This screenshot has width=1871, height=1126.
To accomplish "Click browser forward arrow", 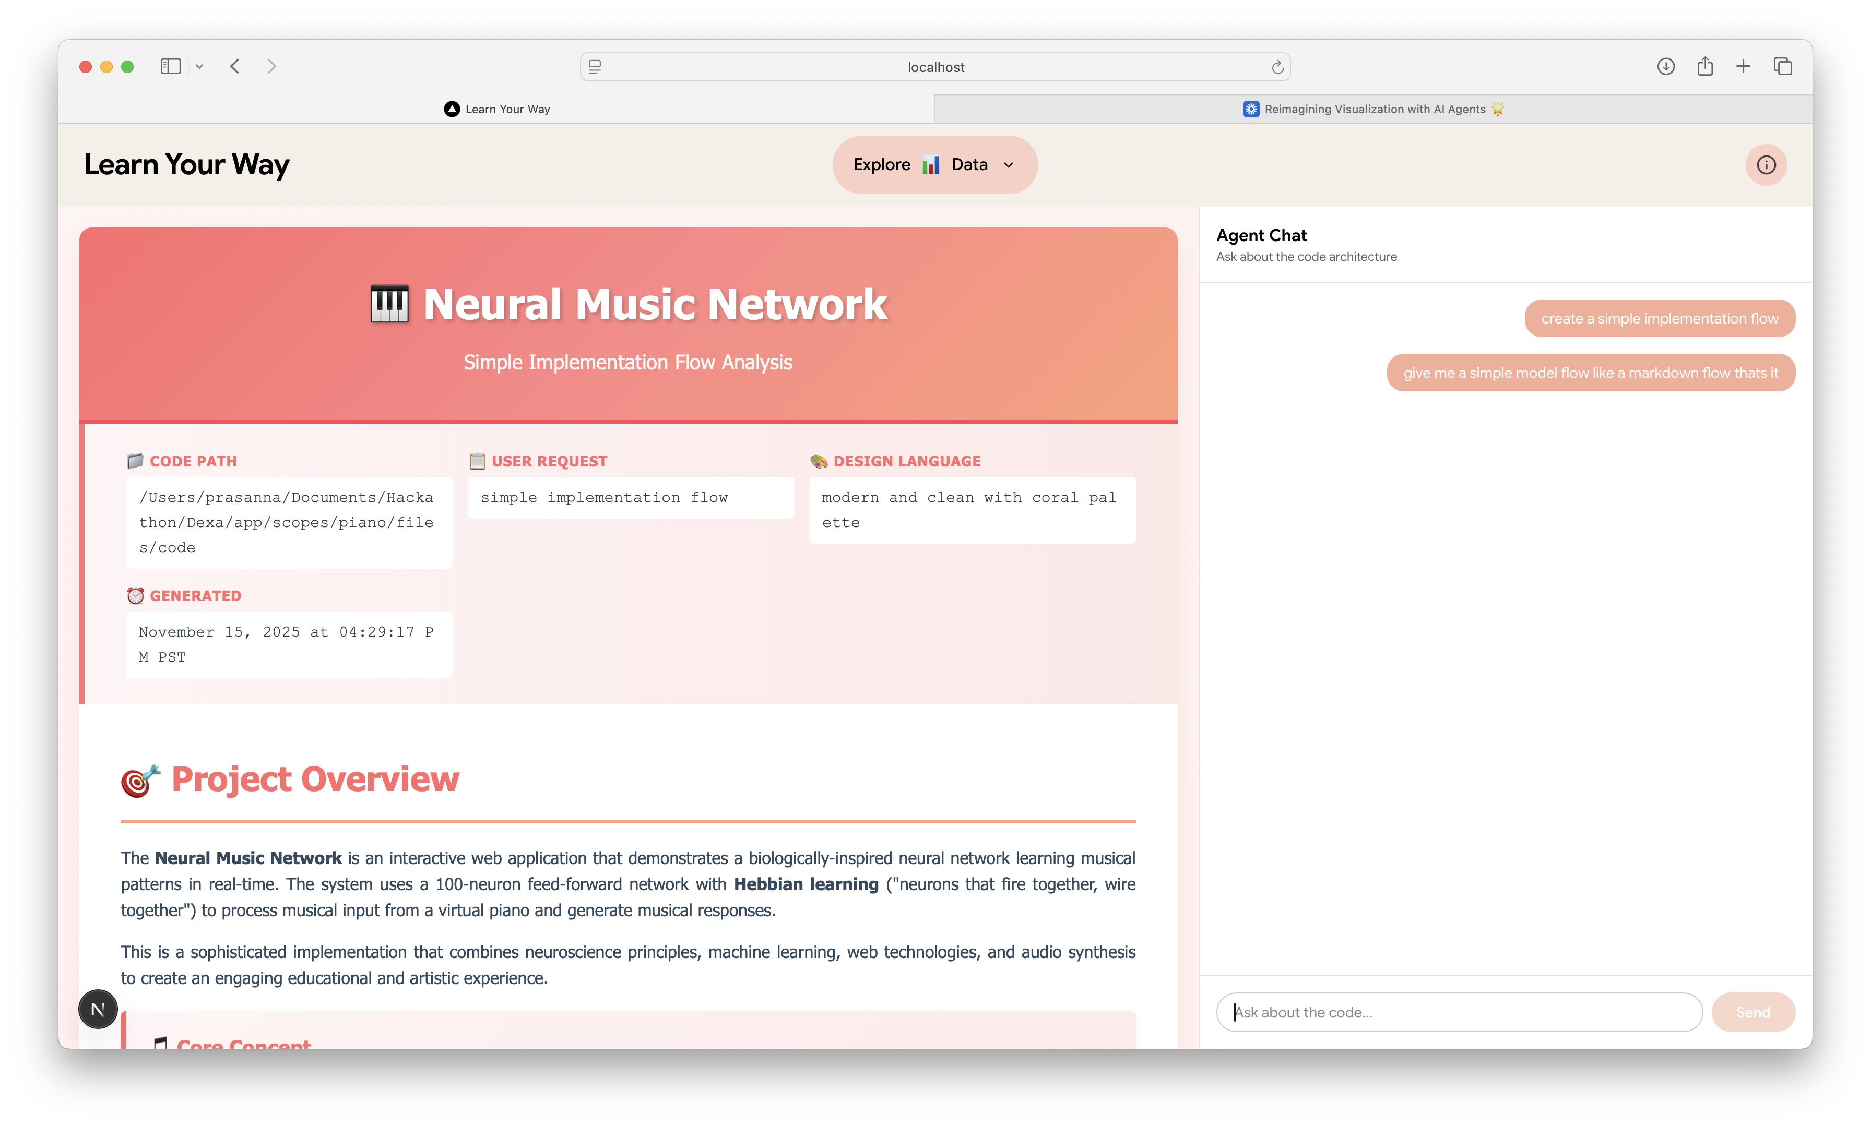I will tap(271, 67).
